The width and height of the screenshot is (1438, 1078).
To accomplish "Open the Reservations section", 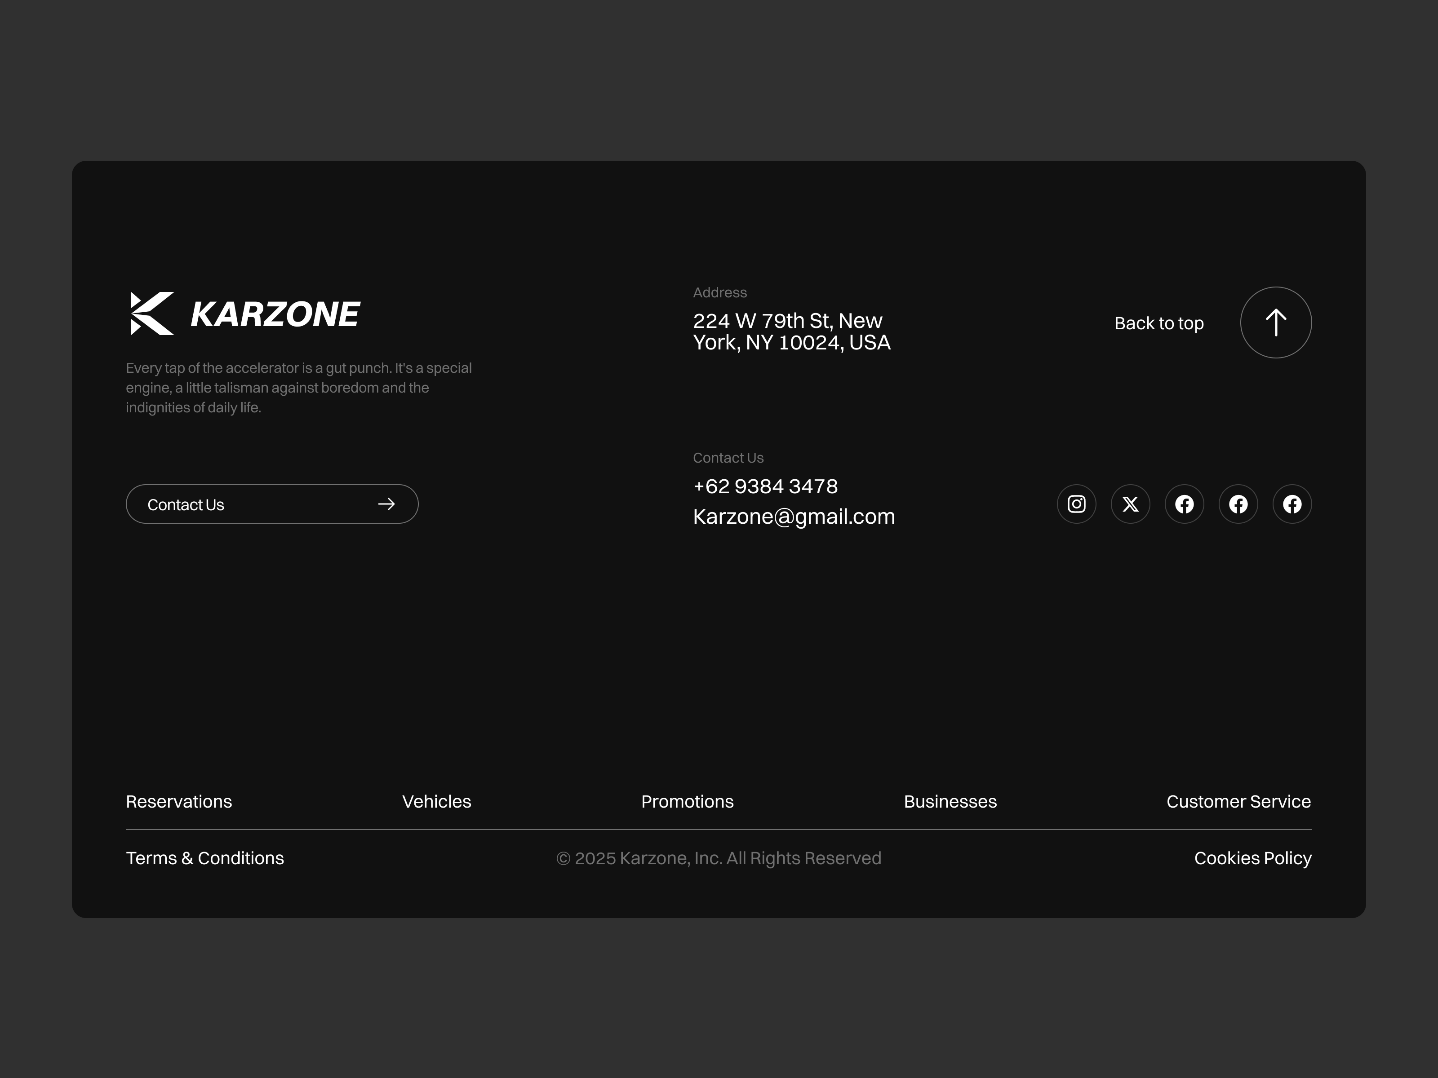I will (x=179, y=801).
